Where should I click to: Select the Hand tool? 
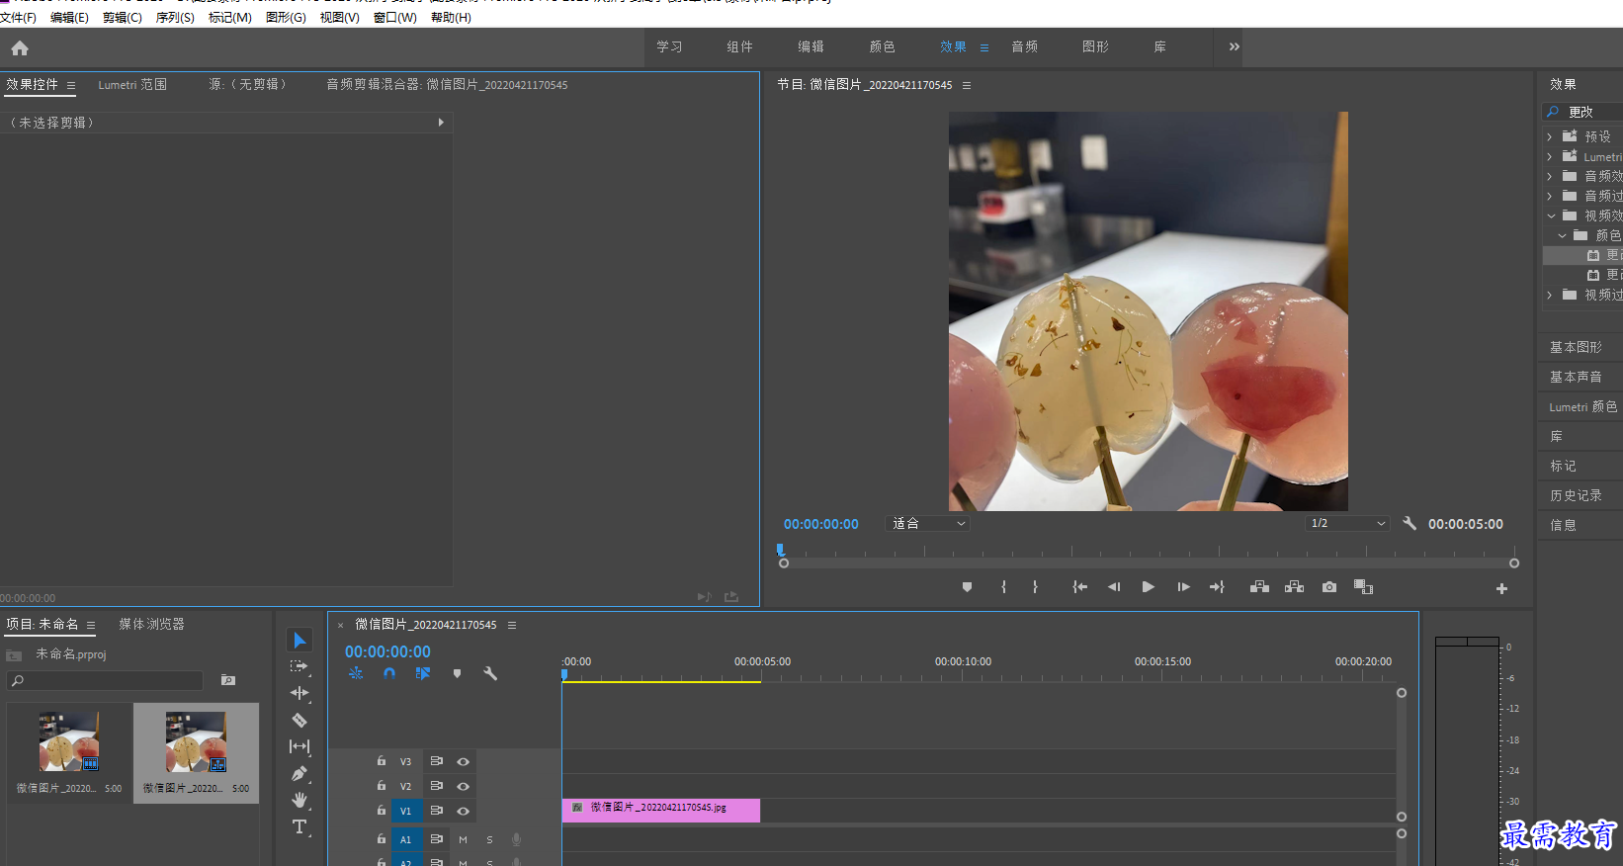point(299,800)
